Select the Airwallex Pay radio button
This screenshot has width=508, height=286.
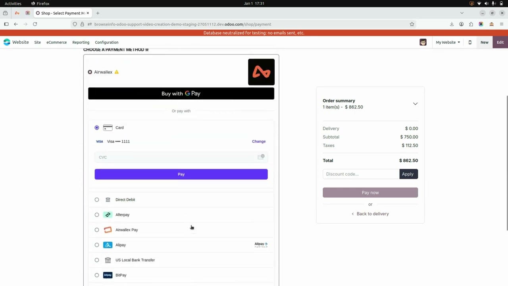(x=97, y=230)
